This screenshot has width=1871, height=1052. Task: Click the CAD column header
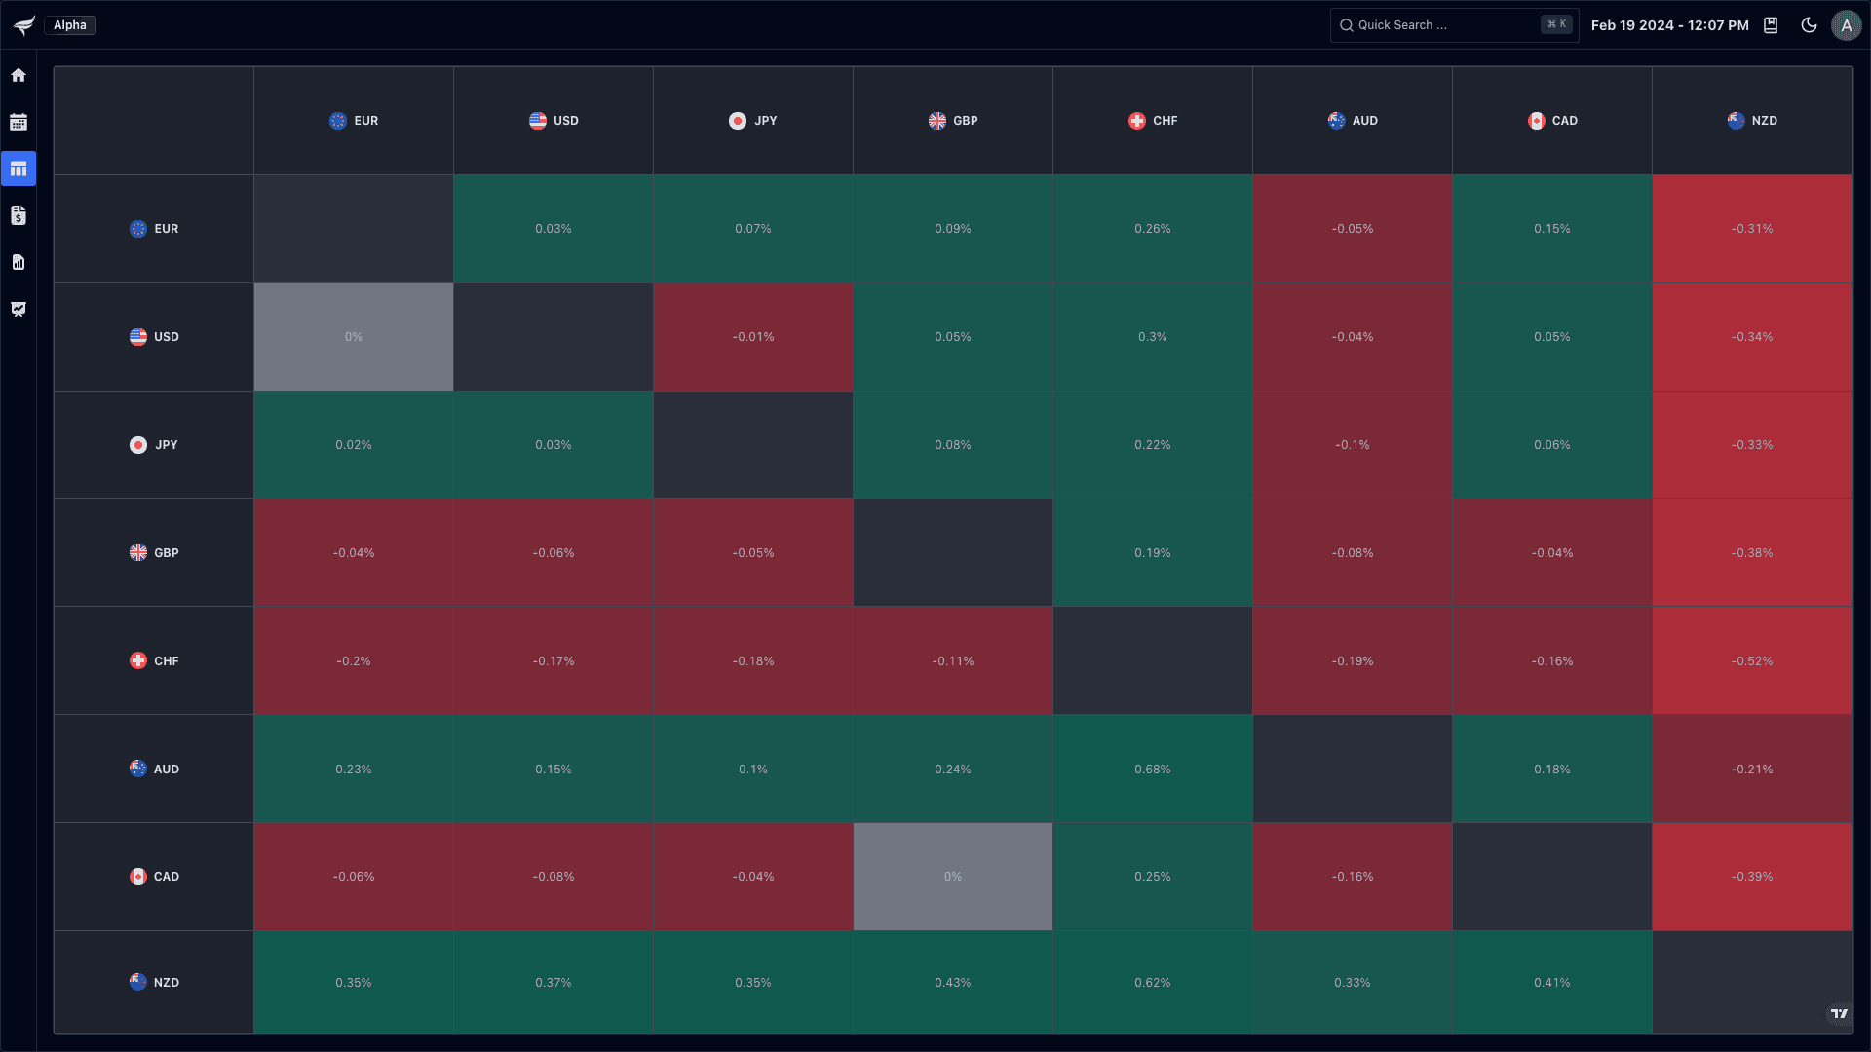[1552, 121]
